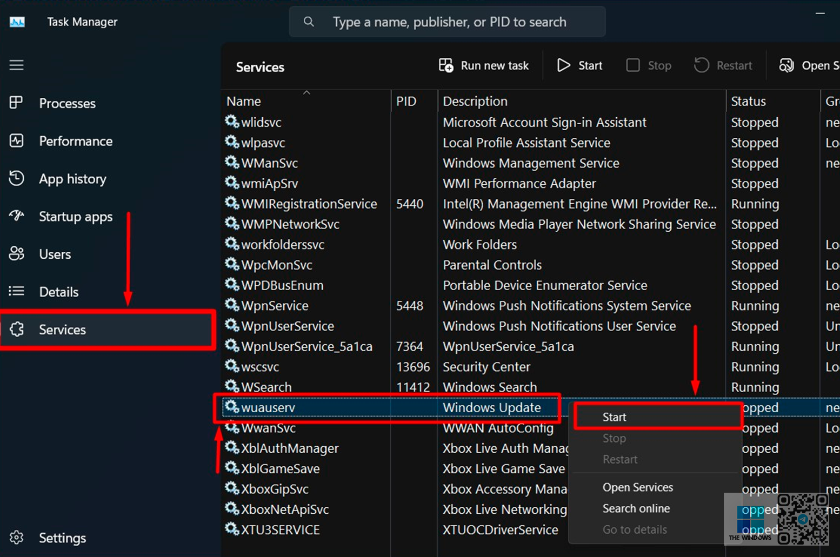The width and height of the screenshot is (840, 557).
Task: Open Task Manager Settings
Action: 62,538
